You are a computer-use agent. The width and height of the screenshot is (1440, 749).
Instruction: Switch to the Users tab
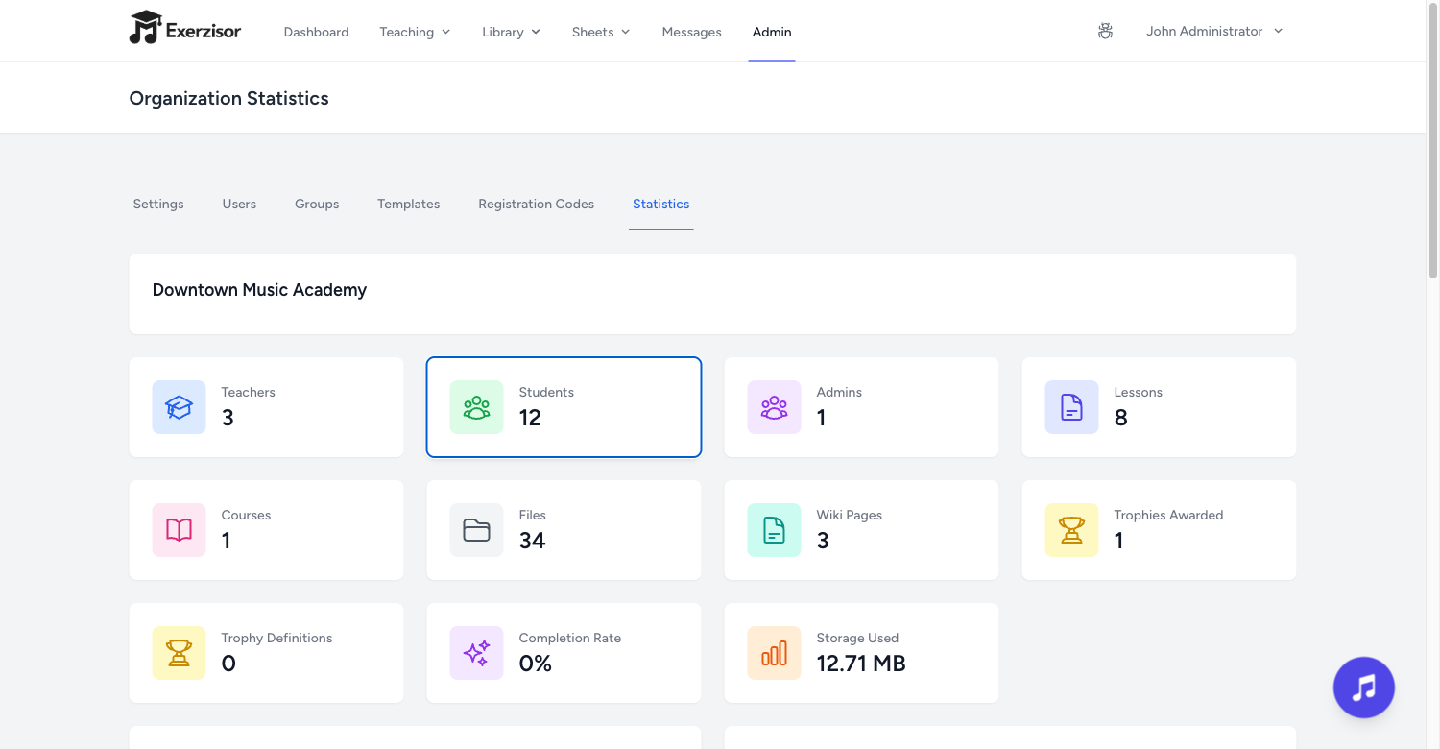[x=239, y=204]
